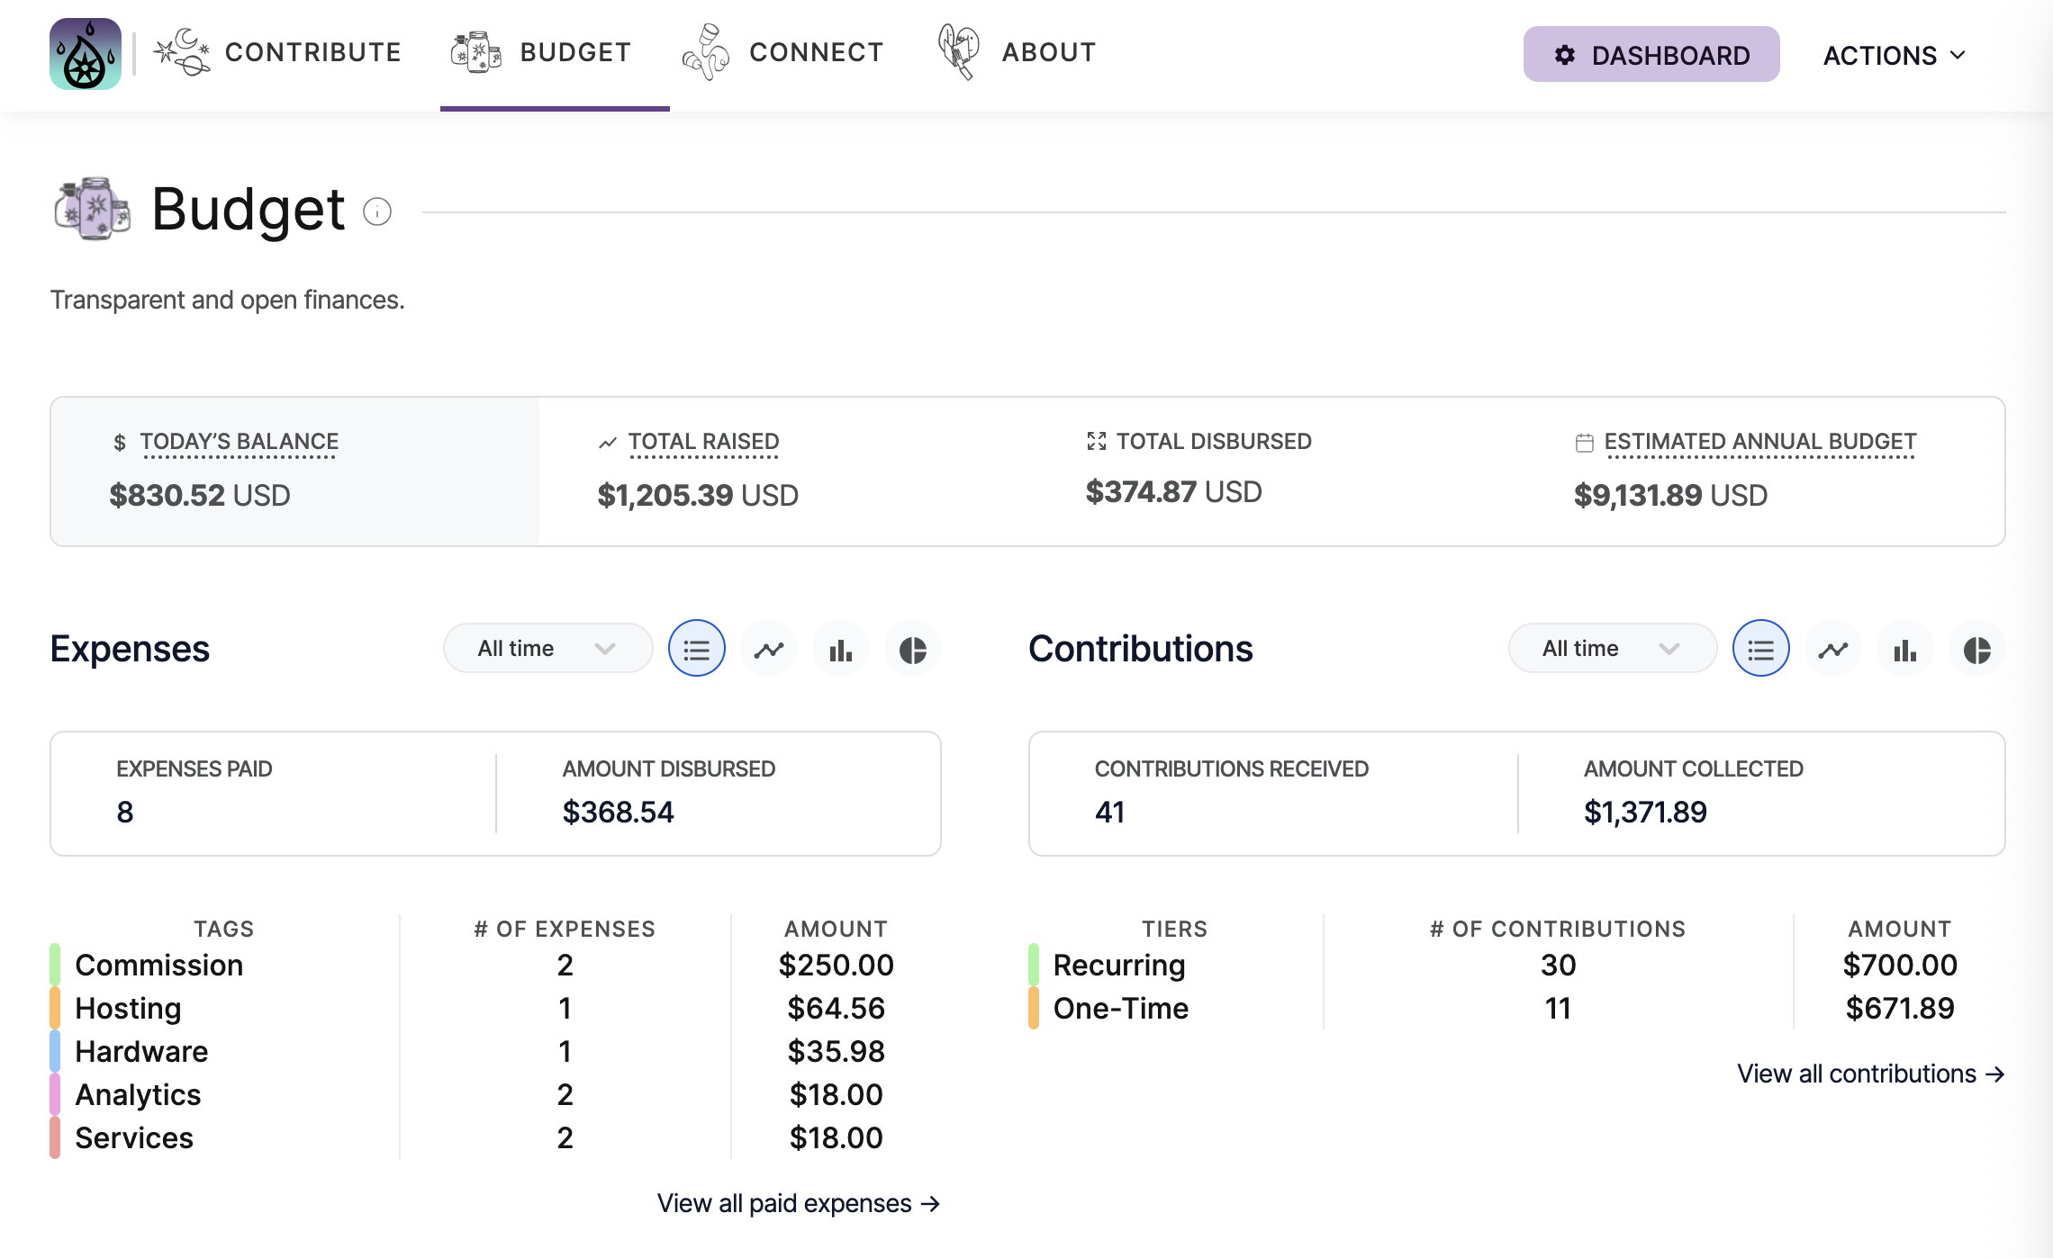Image resolution: width=2053 pixels, height=1258 pixels.
Task: Switch Expenses to bar chart view
Action: pyautogui.click(x=841, y=649)
